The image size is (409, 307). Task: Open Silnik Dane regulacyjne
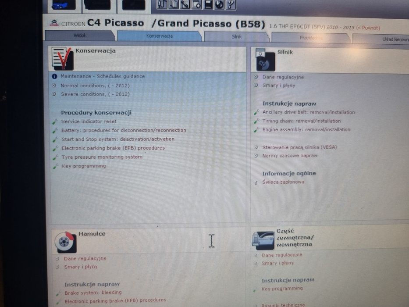pos(283,77)
